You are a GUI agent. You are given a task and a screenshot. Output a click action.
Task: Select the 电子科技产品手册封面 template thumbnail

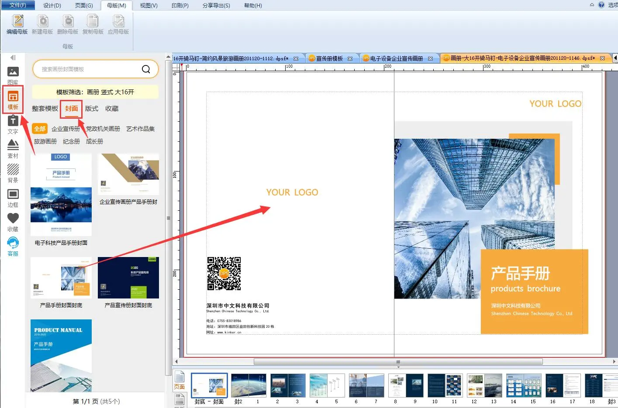point(61,195)
